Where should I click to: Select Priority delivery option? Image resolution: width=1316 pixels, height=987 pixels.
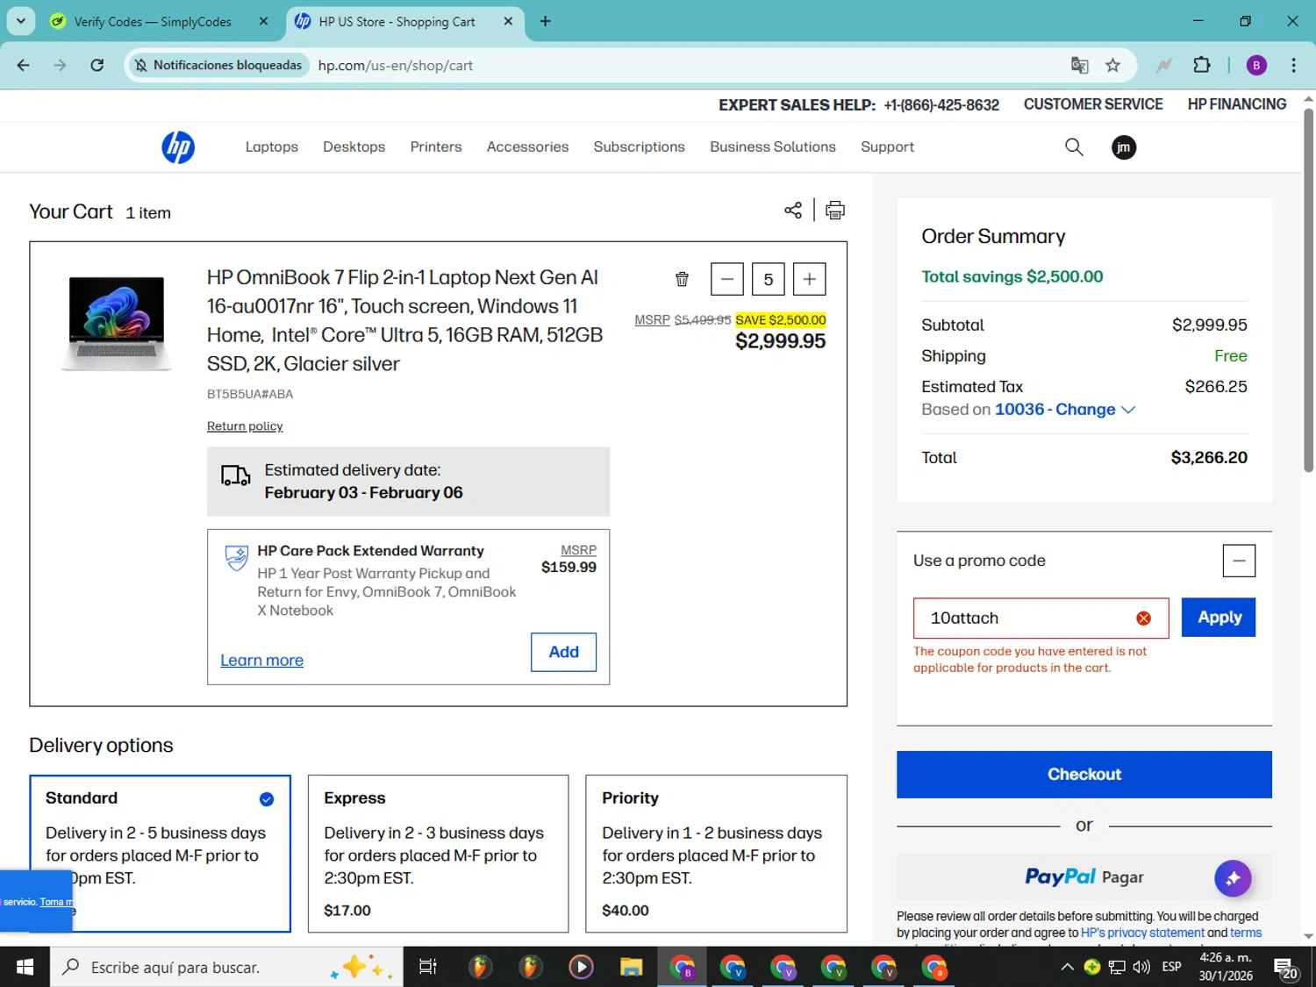pos(716,853)
